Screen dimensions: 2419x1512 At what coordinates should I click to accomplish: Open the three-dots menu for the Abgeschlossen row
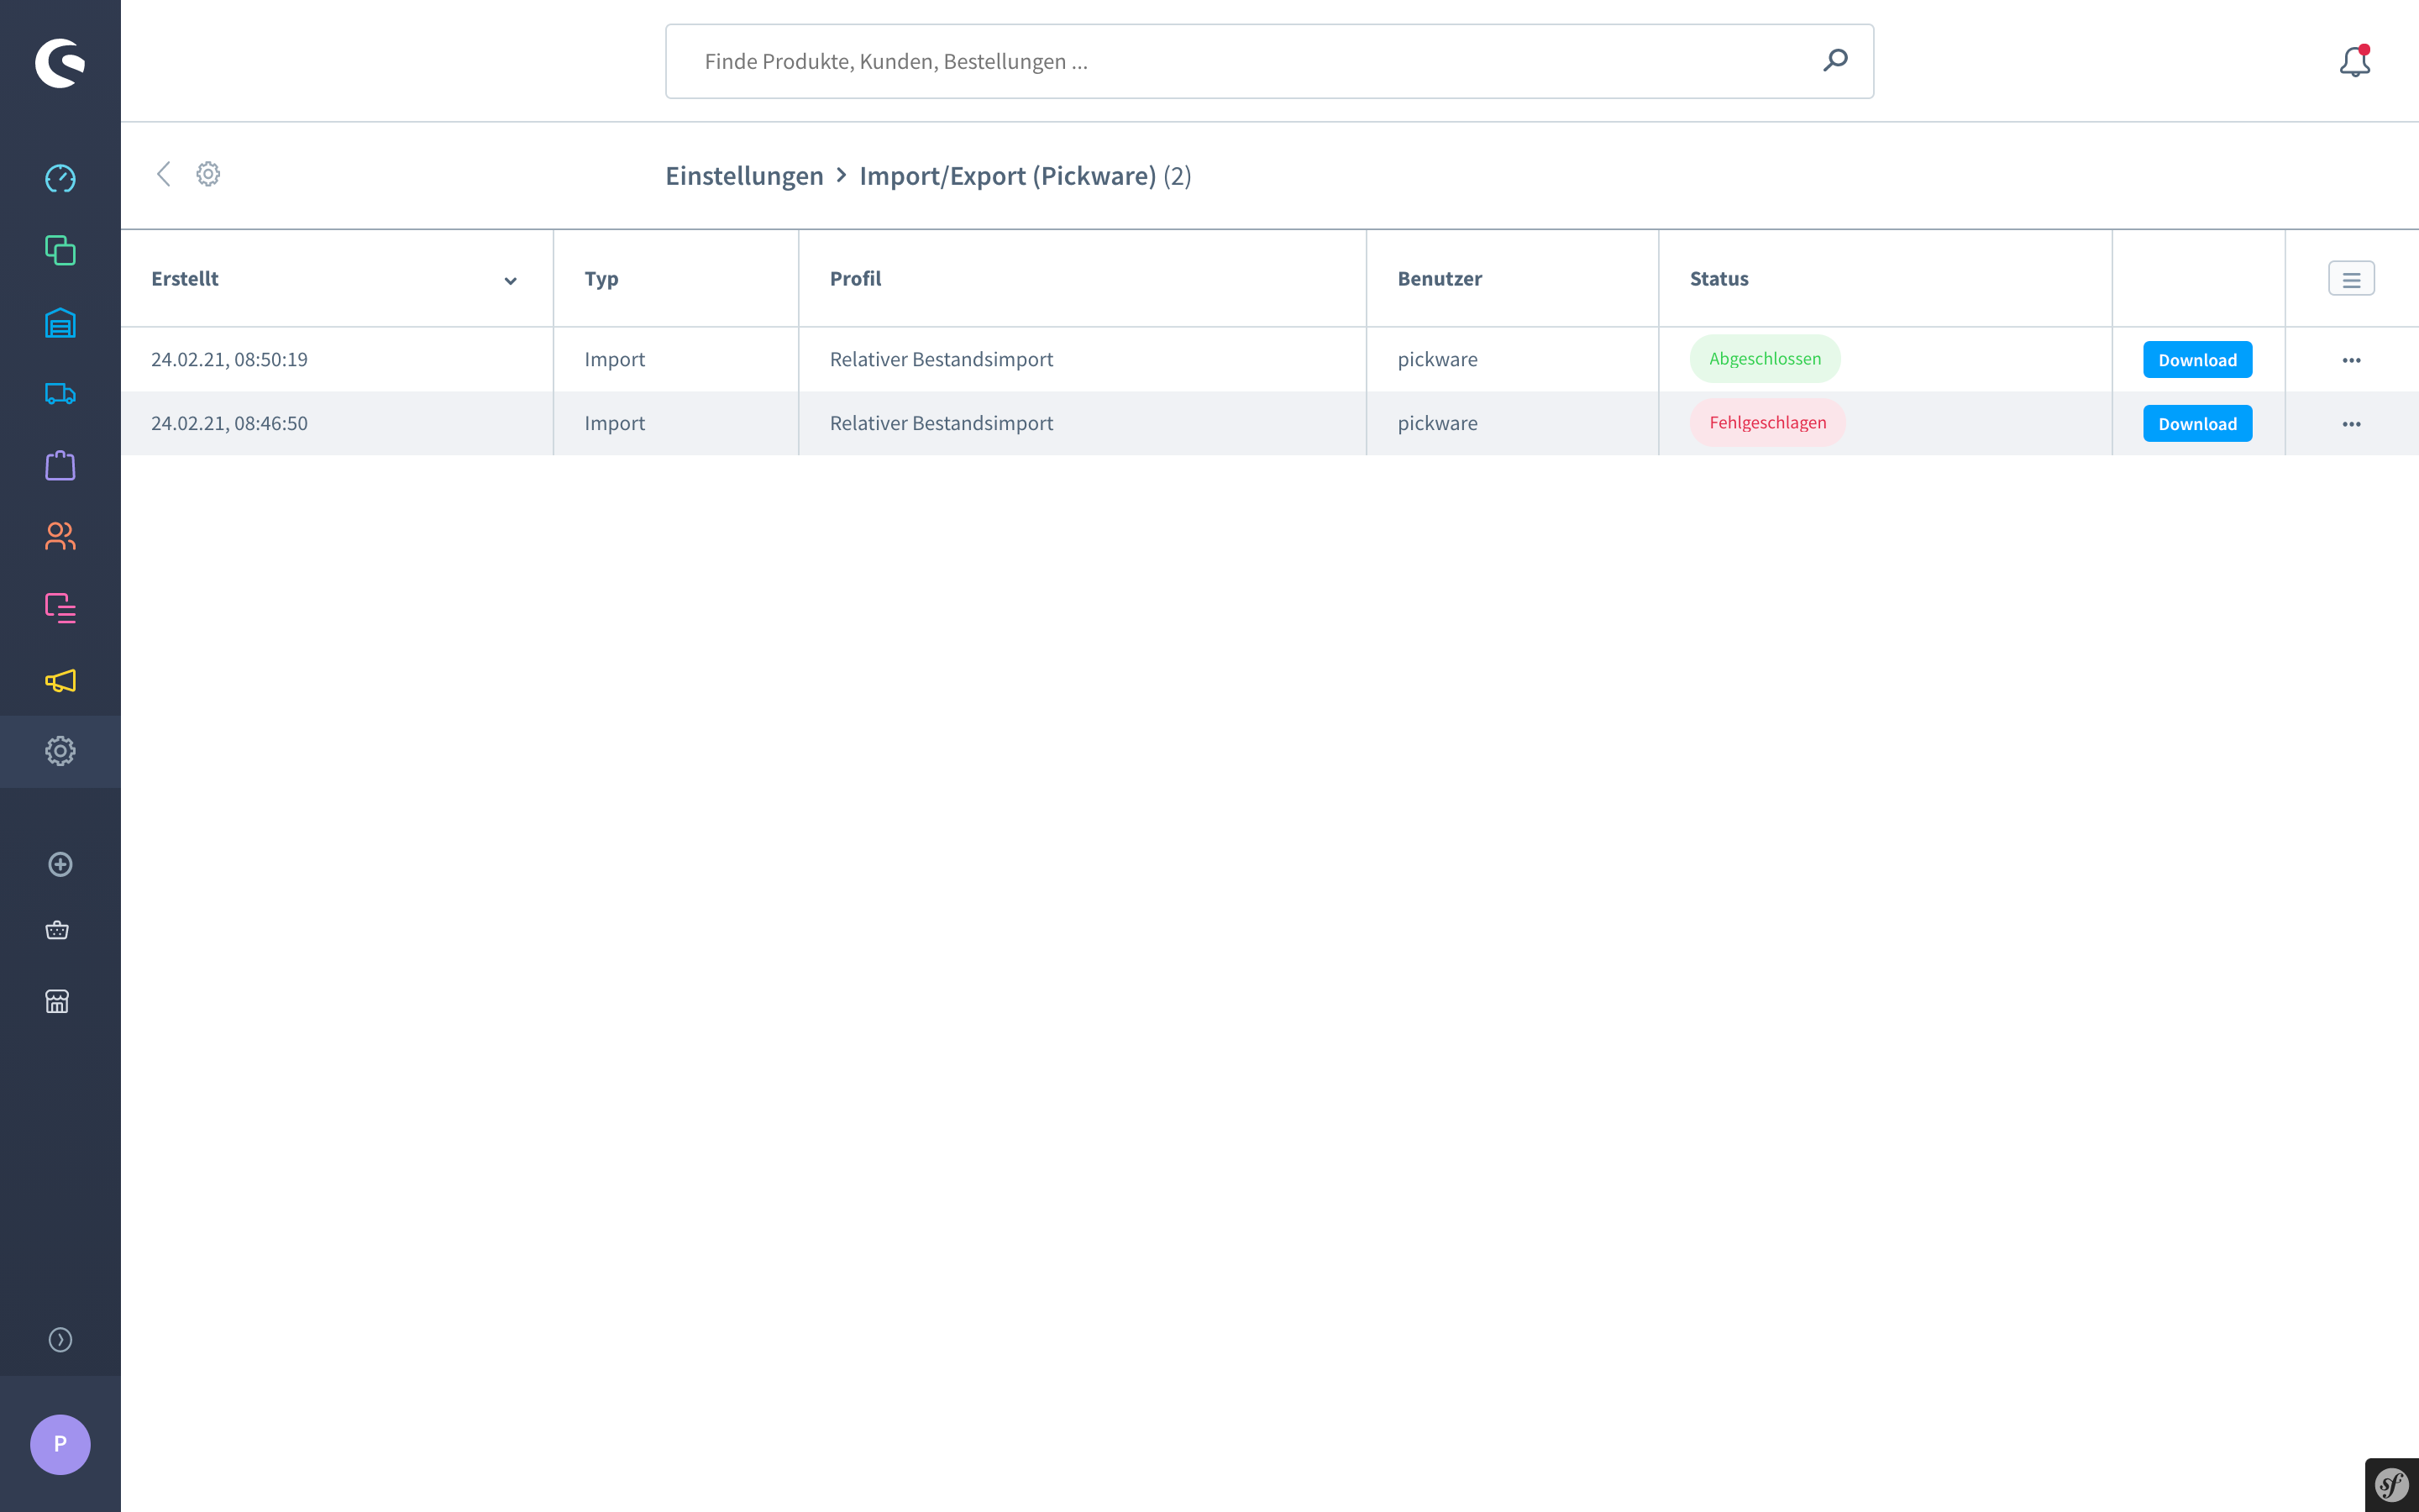point(2351,360)
